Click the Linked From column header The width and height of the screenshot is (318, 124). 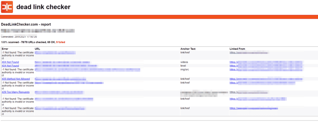[237, 49]
